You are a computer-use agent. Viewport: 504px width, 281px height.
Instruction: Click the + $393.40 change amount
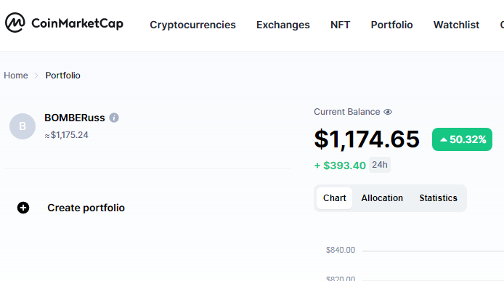[340, 166]
